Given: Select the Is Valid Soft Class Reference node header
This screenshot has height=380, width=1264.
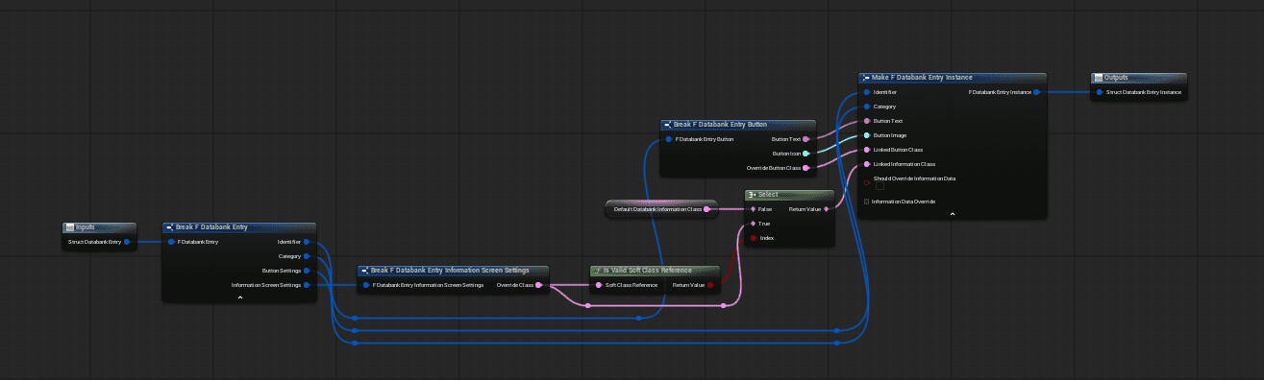Looking at the screenshot, I should pos(655,271).
